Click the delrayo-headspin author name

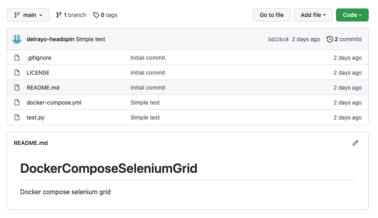(50, 39)
